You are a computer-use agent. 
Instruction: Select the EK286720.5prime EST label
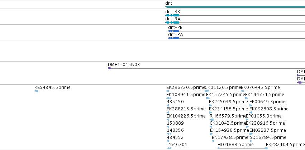coord(186,87)
